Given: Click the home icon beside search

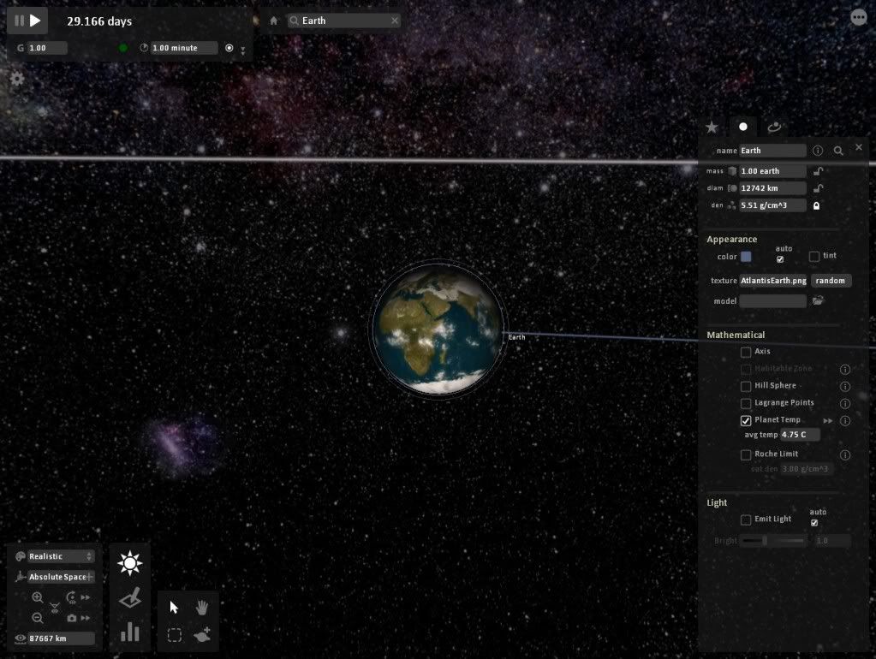Looking at the screenshot, I should [274, 21].
